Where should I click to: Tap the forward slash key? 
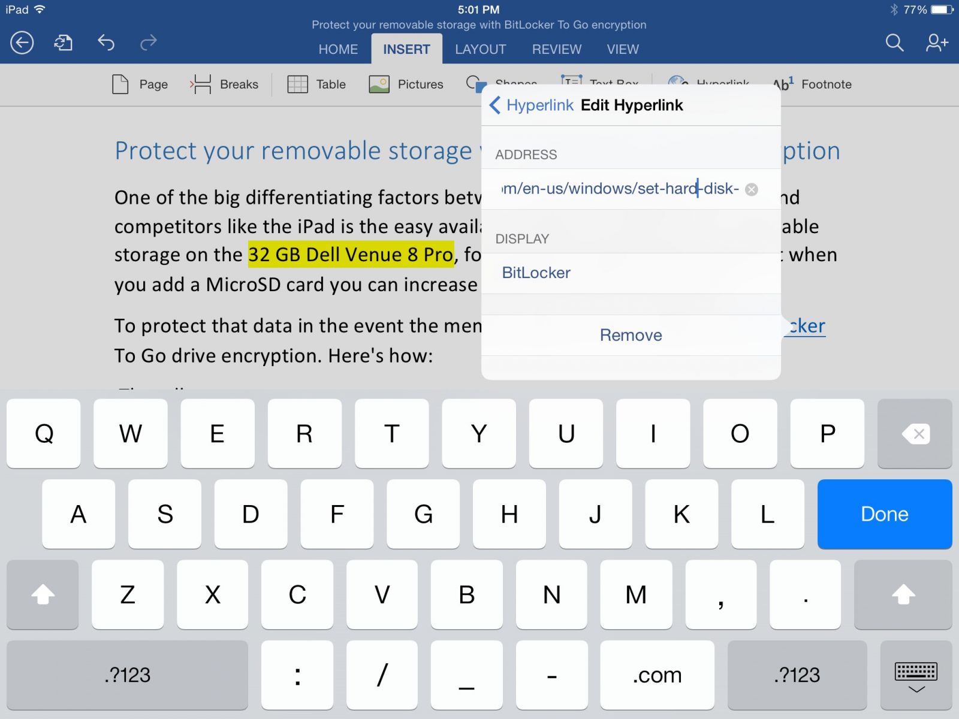click(382, 675)
